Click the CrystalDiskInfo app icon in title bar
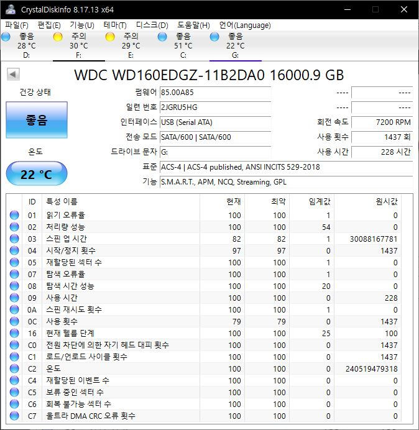 pos(11,9)
